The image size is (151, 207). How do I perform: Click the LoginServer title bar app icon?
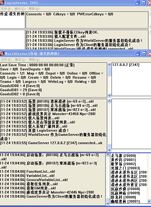point(2,3)
